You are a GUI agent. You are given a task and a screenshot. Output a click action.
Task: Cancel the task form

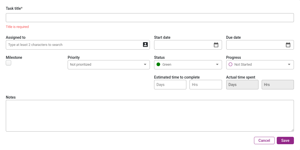click(x=264, y=141)
